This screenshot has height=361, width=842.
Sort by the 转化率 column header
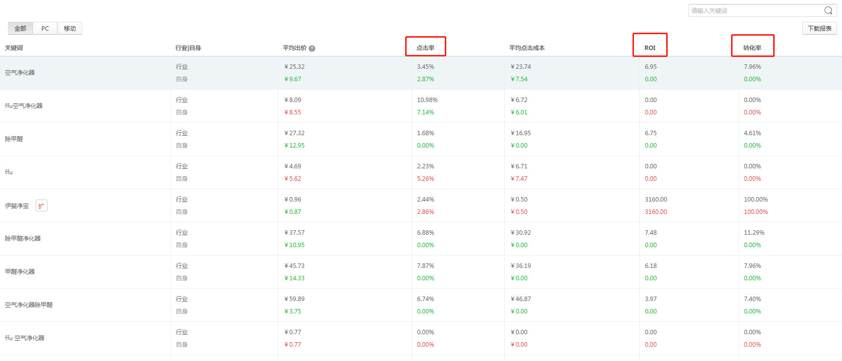[752, 48]
